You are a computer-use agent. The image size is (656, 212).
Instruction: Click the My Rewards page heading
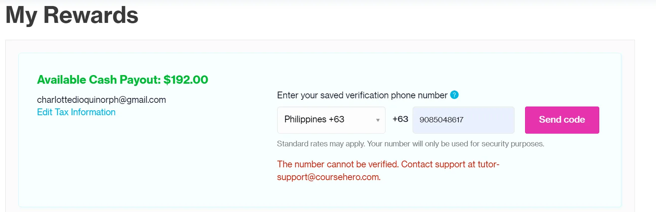click(72, 15)
